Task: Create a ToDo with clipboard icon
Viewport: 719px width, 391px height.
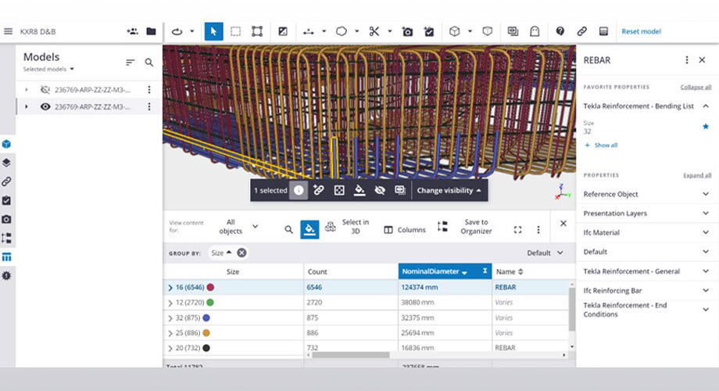Action: pyautogui.click(x=429, y=31)
